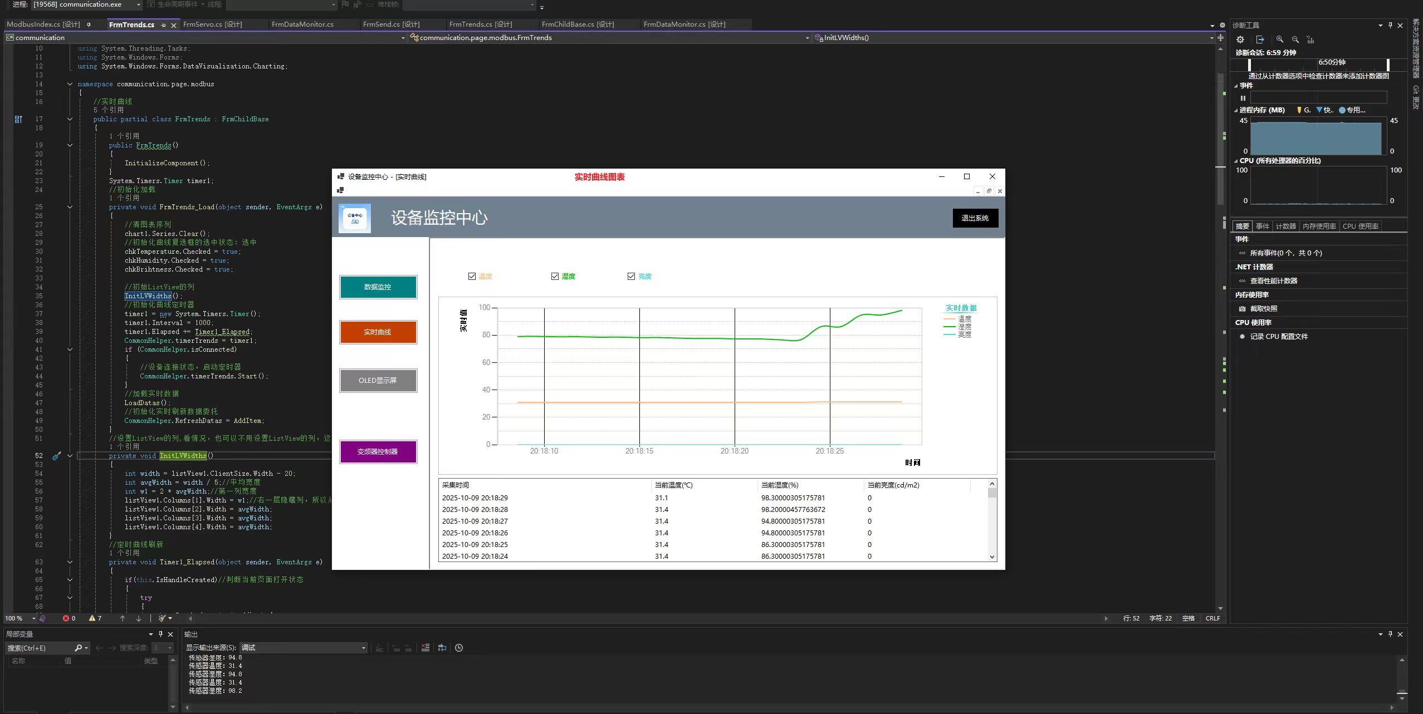Uncheck the 湿度 humidity checkbox
Viewport: 1423px width, 714px height.
(x=555, y=277)
